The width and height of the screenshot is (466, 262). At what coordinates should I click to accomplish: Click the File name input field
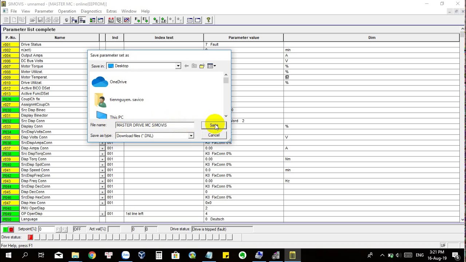(155, 125)
